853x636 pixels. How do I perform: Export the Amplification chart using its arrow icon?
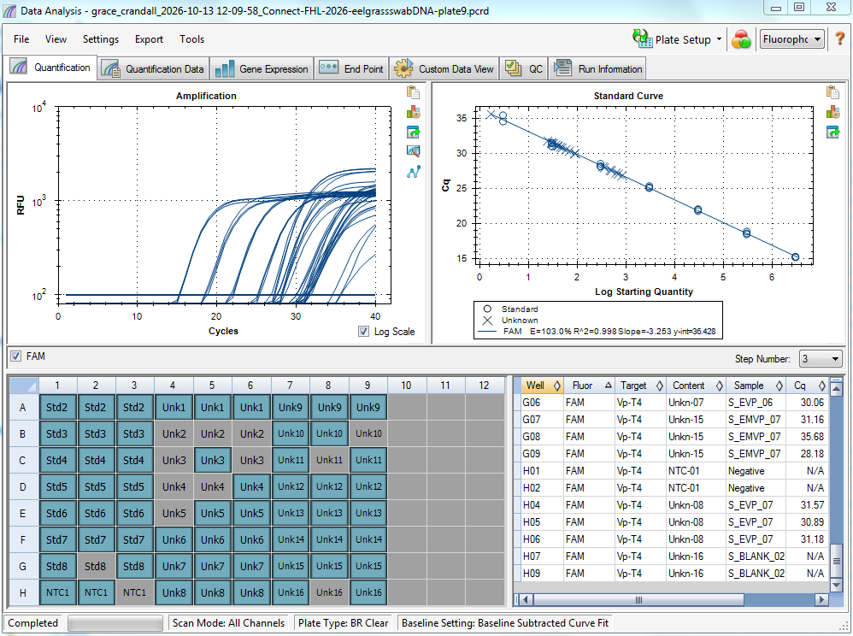(413, 132)
